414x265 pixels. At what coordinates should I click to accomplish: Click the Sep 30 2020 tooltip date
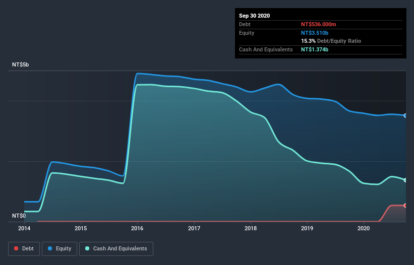point(255,16)
